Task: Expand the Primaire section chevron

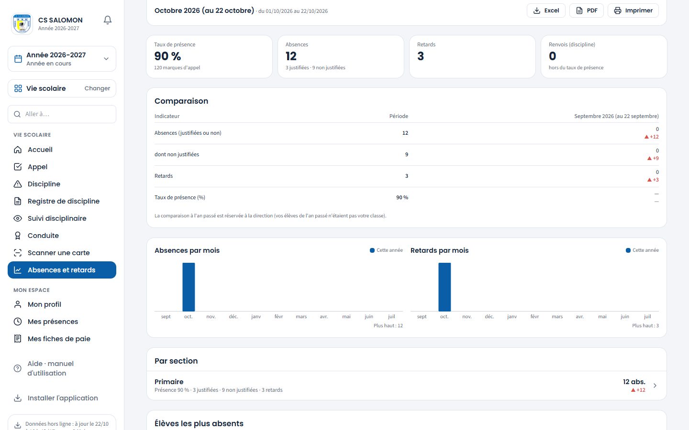Action: tap(655, 386)
